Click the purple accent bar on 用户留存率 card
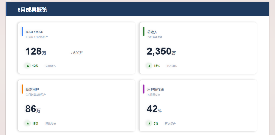Screen dimensions: 275x135 tap(144, 89)
